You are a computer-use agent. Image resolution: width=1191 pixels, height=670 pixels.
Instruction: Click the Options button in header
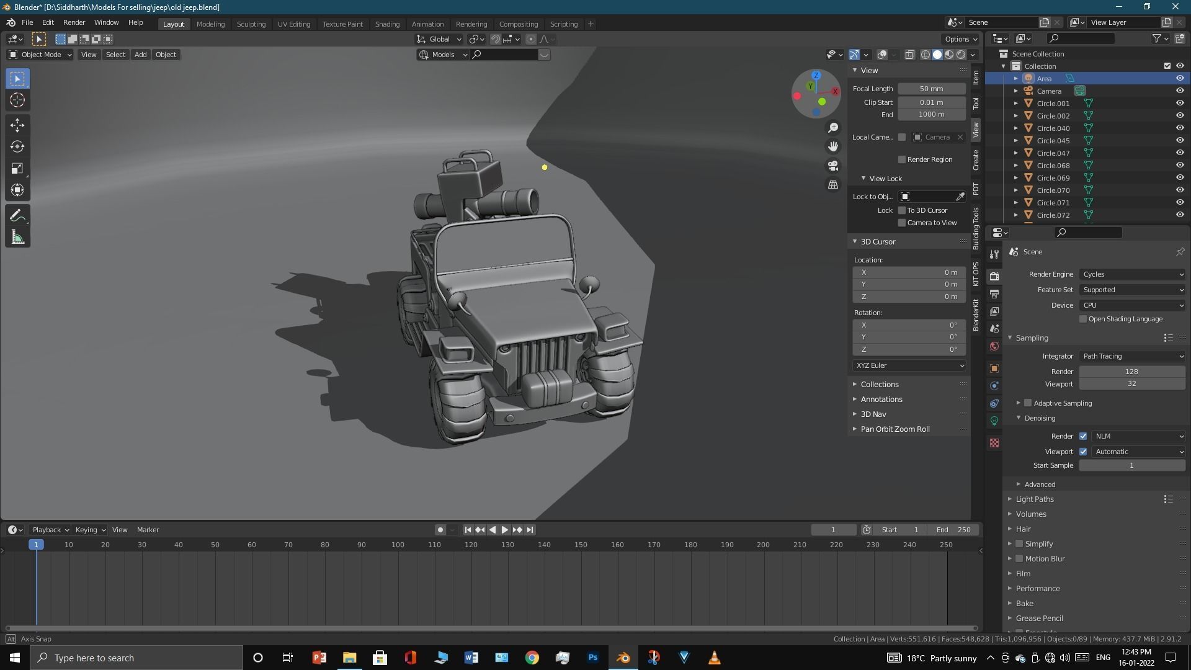961,39
